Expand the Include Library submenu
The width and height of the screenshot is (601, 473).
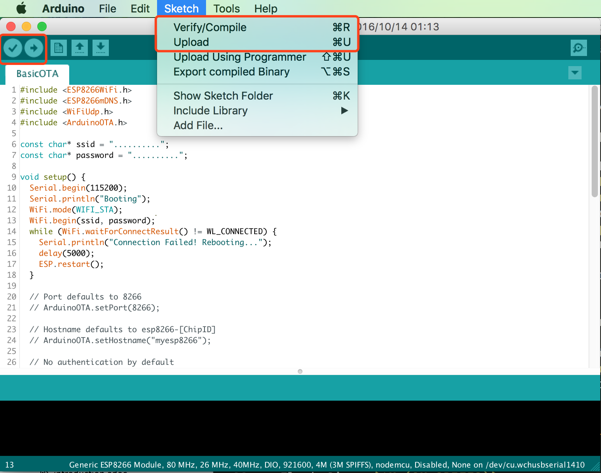click(x=257, y=111)
